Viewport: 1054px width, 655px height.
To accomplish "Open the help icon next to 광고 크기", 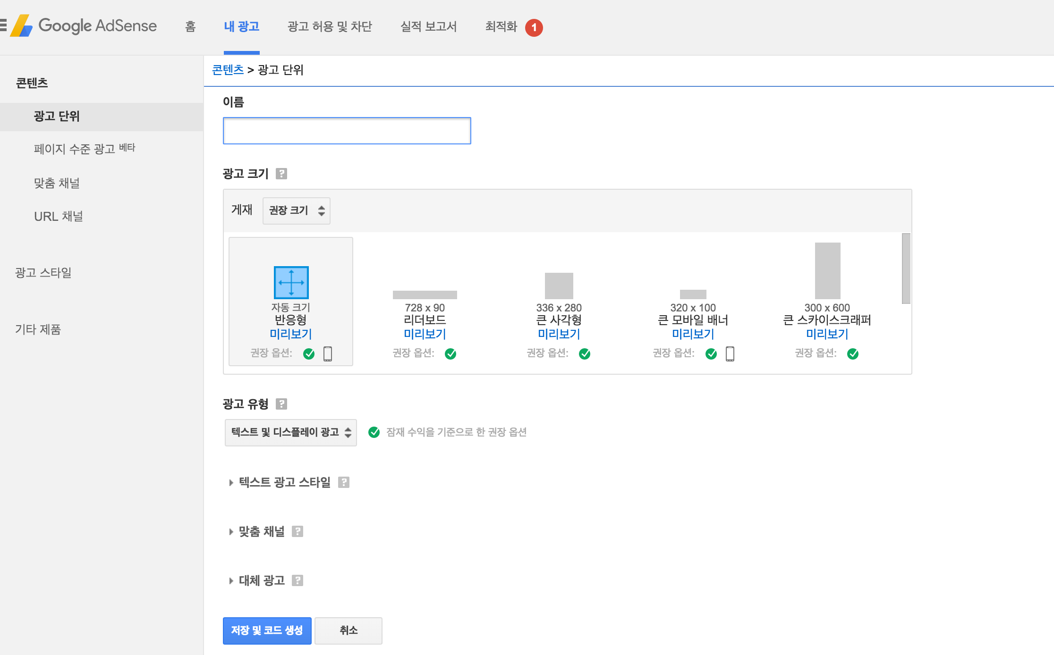I will coord(282,174).
